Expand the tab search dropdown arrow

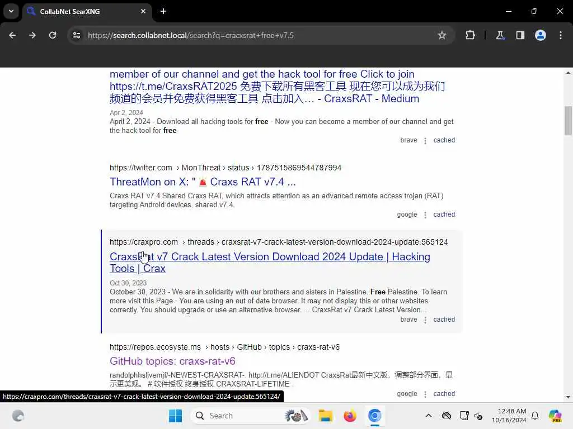tap(11, 11)
